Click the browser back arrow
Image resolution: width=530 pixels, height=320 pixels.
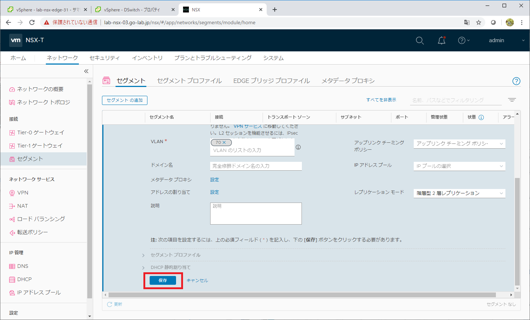8,22
